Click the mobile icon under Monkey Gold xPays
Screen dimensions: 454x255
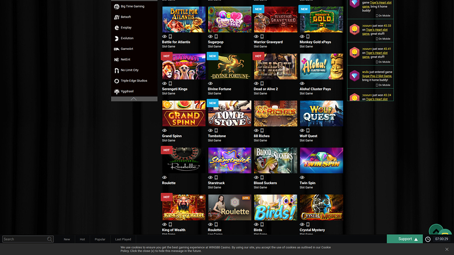[308, 37]
